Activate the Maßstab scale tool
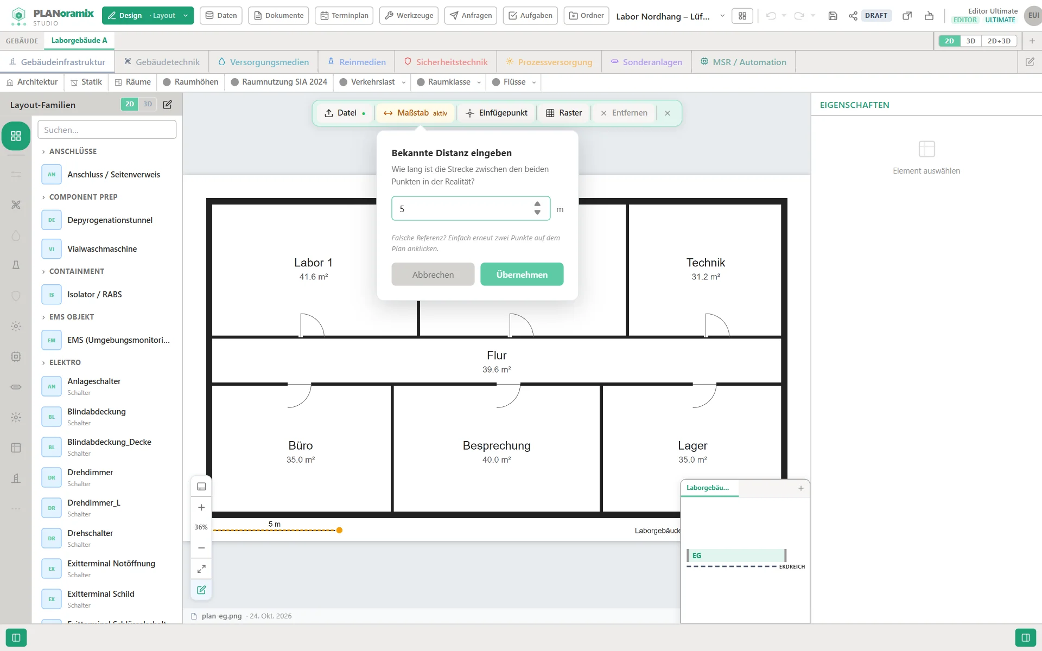This screenshot has height=651, width=1042. 416,113
